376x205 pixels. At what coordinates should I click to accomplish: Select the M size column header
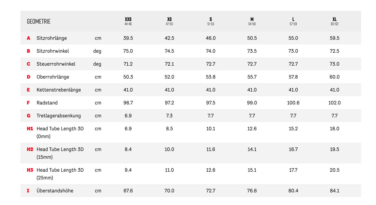click(252, 21)
